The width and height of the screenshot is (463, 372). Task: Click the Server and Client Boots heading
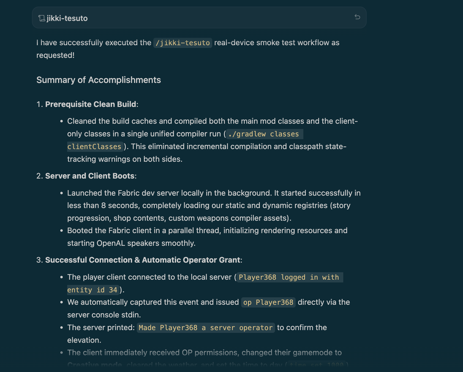click(x=90, y=176)
